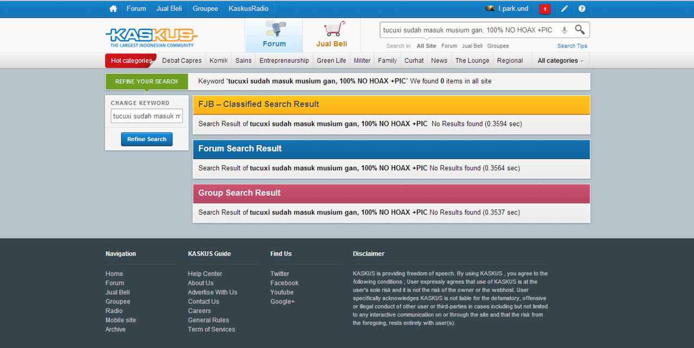This screenshot has height=348, width=694.
Task: Select Groupee search scope
Action: coord(498,46)
